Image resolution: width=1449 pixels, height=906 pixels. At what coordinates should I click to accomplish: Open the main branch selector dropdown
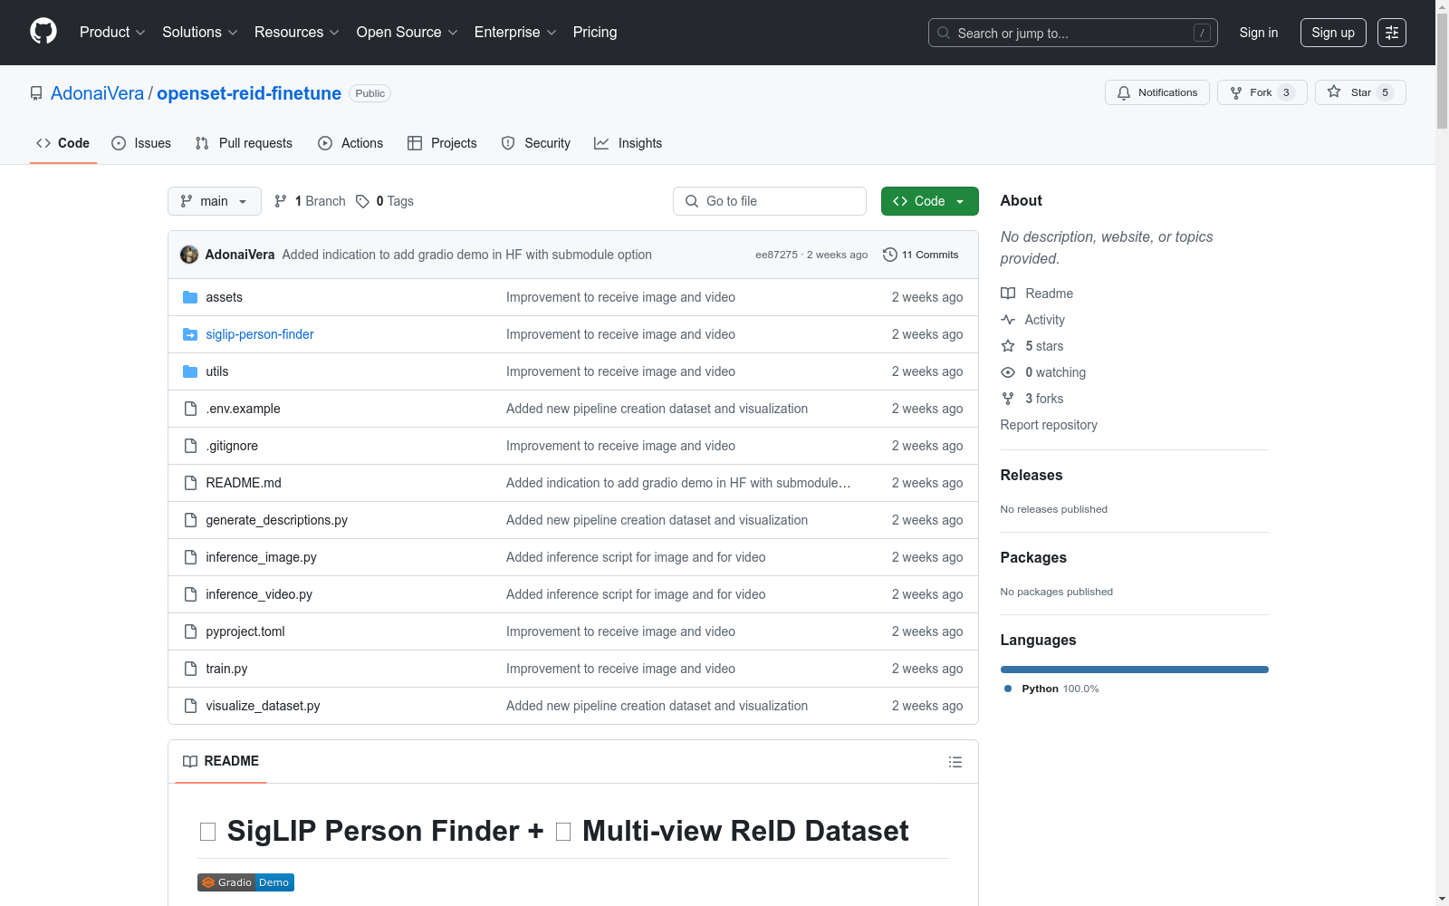click(215, 201)
